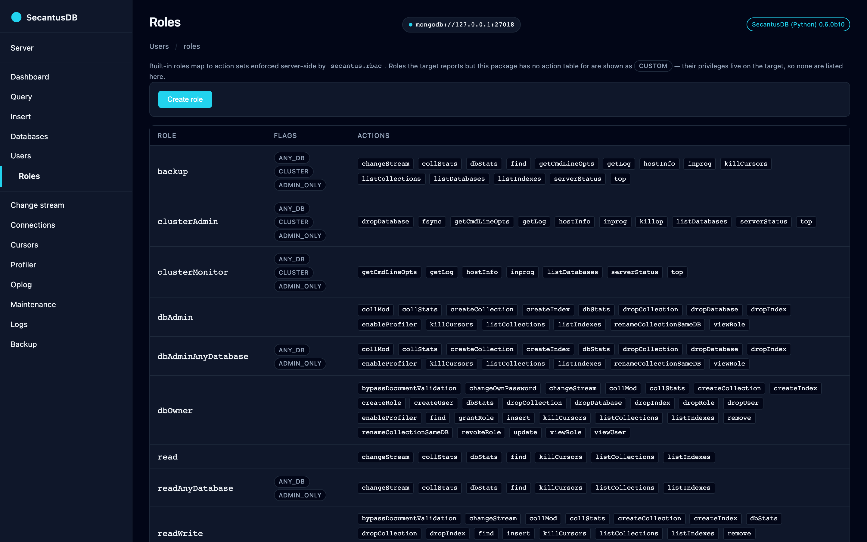This screenshot has width=867, height=542.
Task: Click renameCollectionSameDB action in dbAdmin row
Action: tap(657, 324)
